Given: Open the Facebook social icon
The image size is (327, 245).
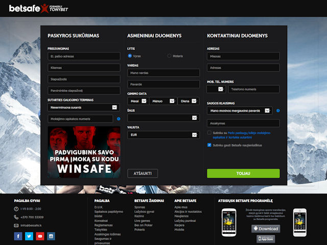Looking at the screenshot, I should 18,236.
